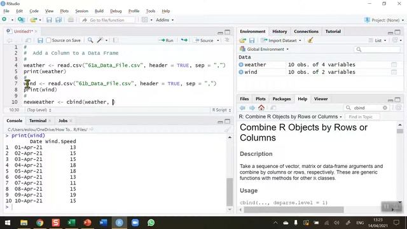Image resolution: width=407 pixels, height=229 pixels.
Task: Save the current document from main toolbar
Action: tap(49, 20)
